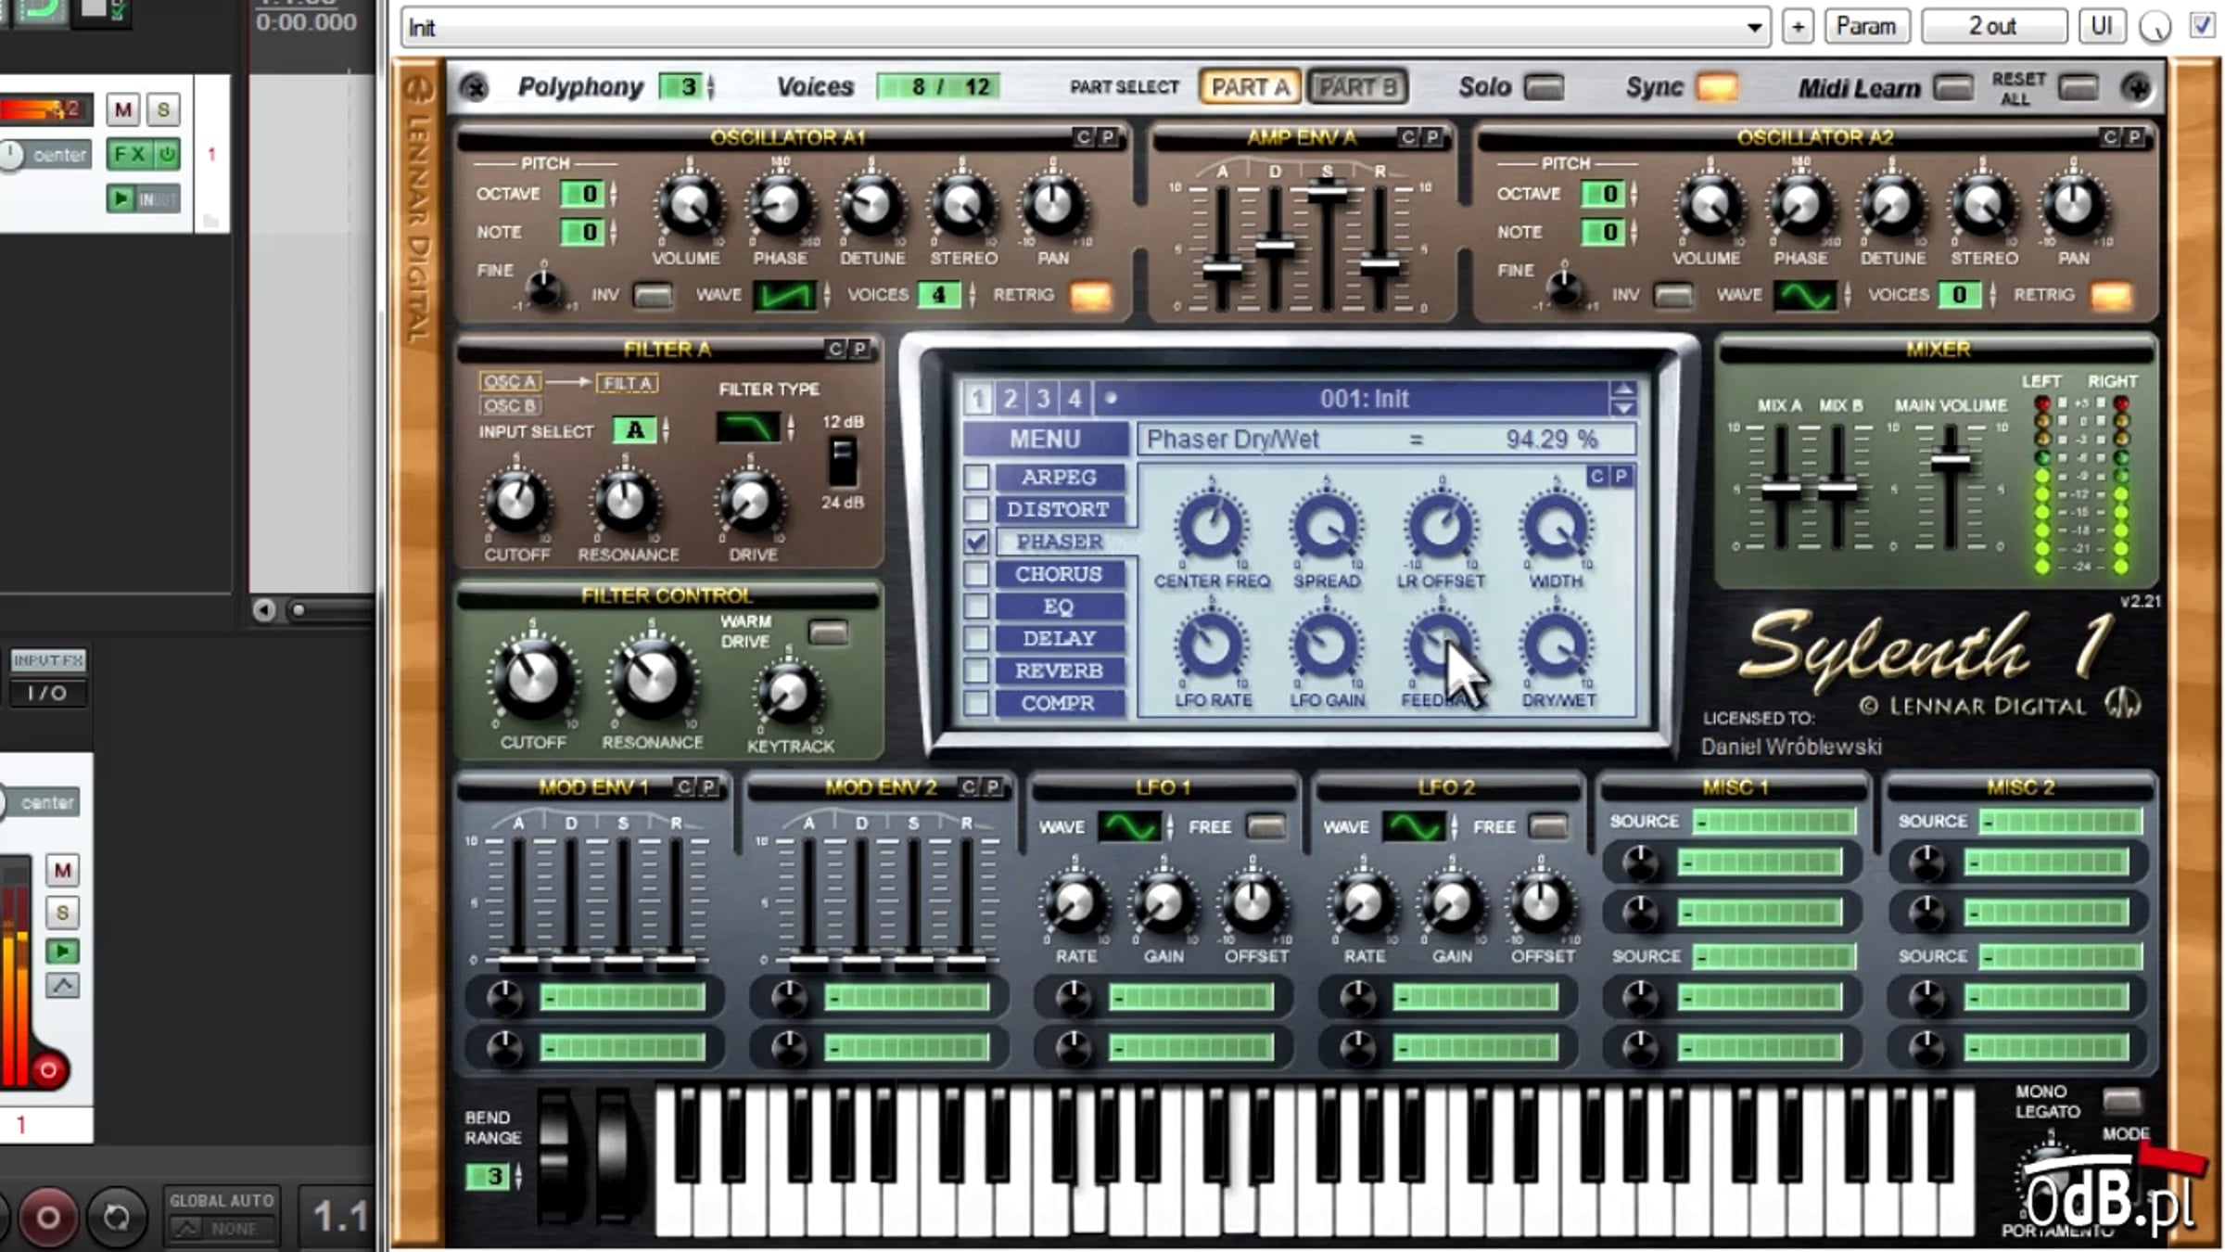Enable the CHORUS effect checkbox
2225x1252 pixels.
(x=975, y=574)
